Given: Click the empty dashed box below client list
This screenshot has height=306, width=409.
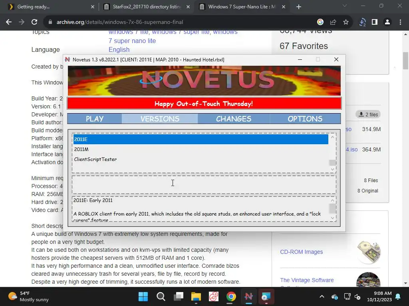Looking at the screenshot, I should click(204, 184).
